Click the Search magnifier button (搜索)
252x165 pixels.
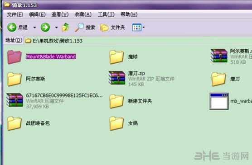tap(85, 27)
